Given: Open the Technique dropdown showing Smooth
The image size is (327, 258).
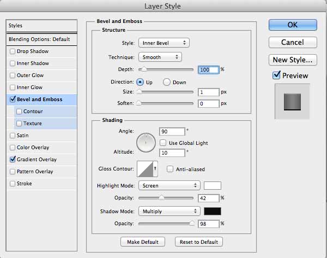Looking at the screenshot, I should [x=160, y=57].
